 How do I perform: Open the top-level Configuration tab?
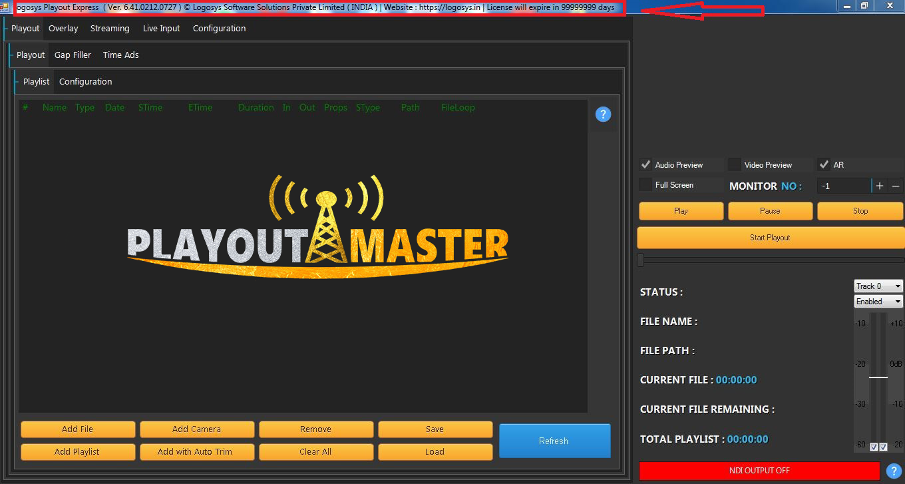pyautogui.click(x=219, y=29)
